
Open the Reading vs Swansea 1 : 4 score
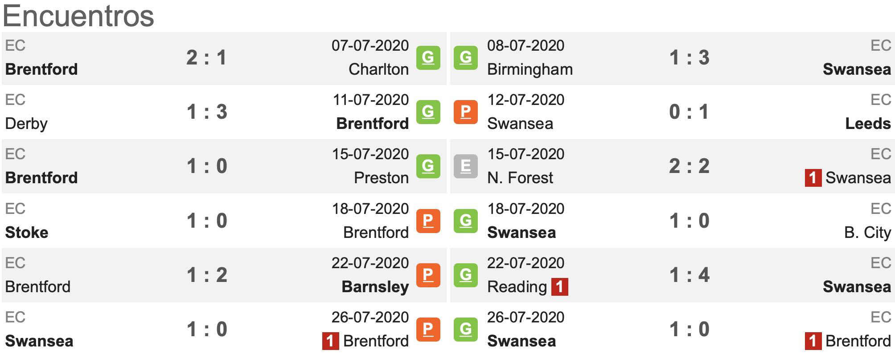click(689, 275)
